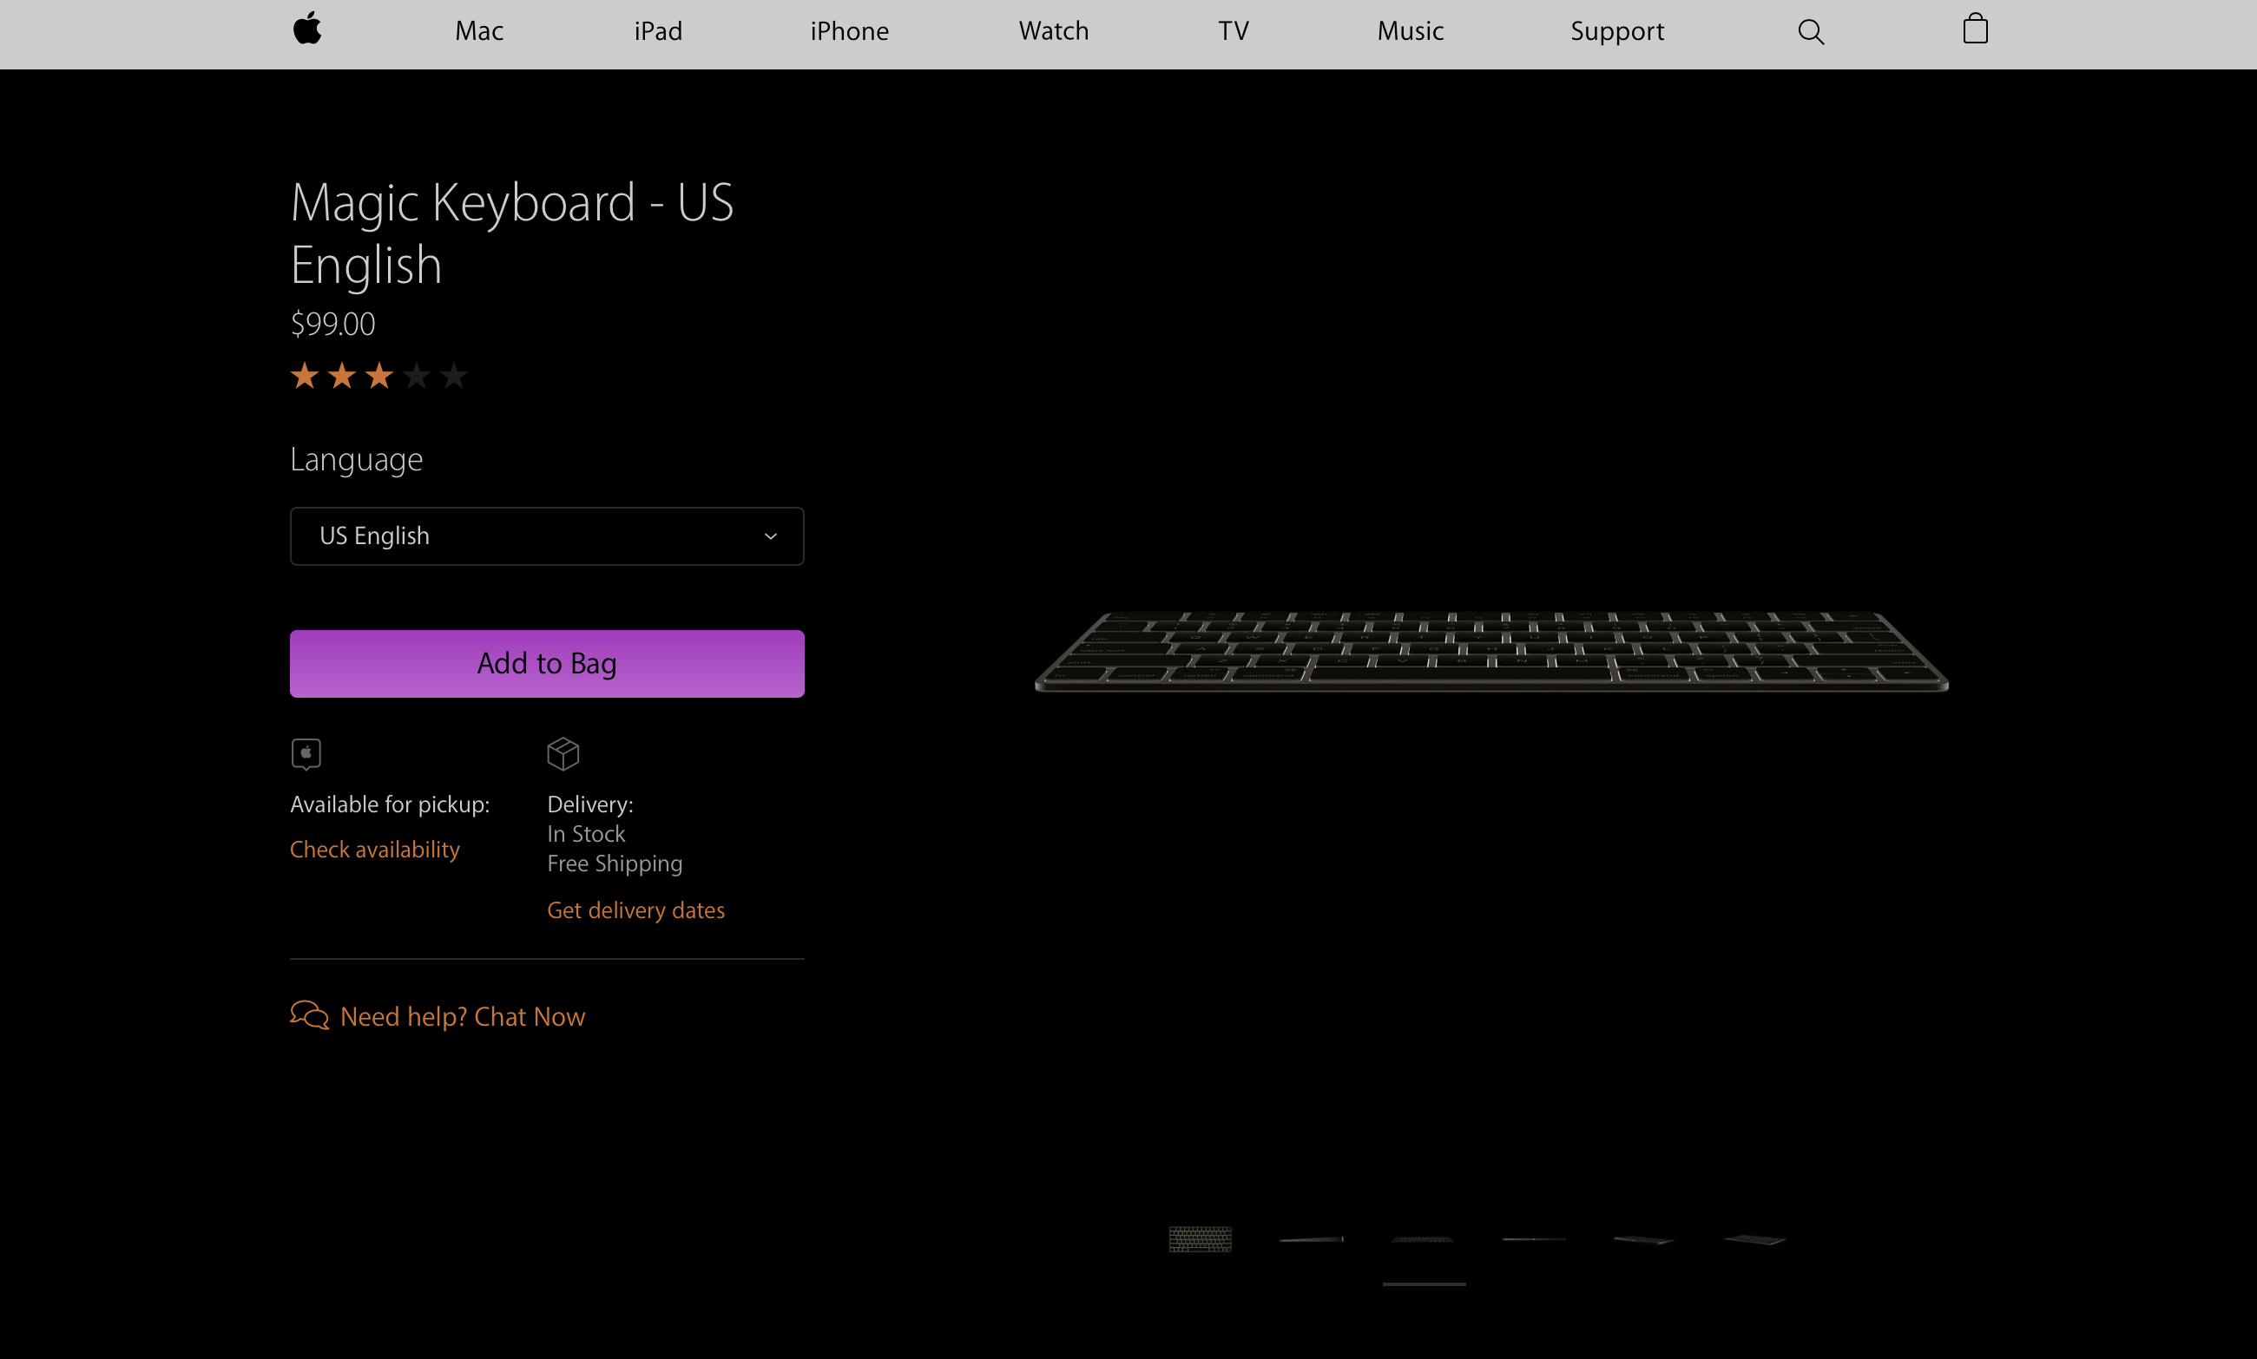Viewport: 2257px width, 1359px height.
Task: Select the first top-view keyboard thumbnail
Action: point(1200,1239)
